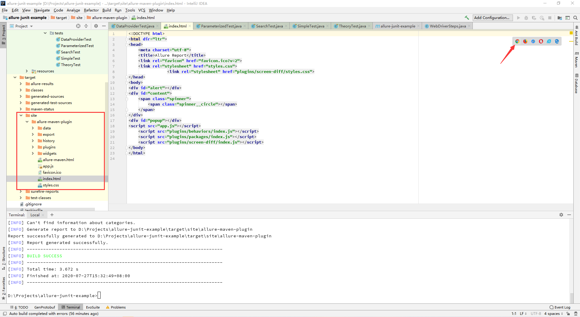
Task: Click the Search Everywhere magnifier icon
Action: [575, 18]
